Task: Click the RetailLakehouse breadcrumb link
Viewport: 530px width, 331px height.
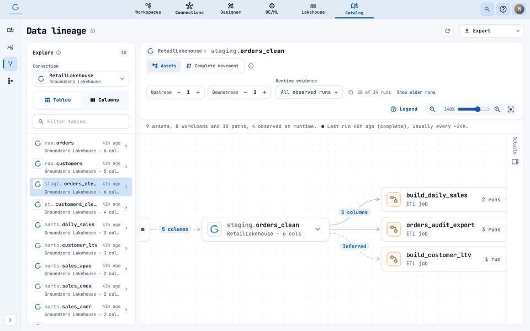Action: click(179, 51)
